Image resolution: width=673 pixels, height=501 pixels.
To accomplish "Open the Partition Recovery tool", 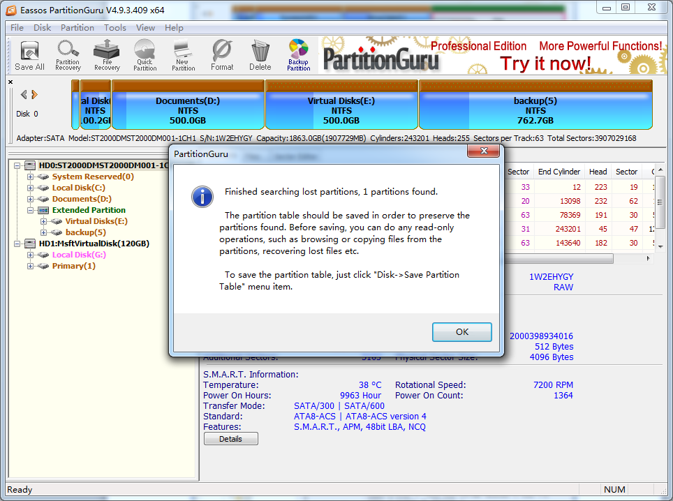I will [x=68, y=55].
